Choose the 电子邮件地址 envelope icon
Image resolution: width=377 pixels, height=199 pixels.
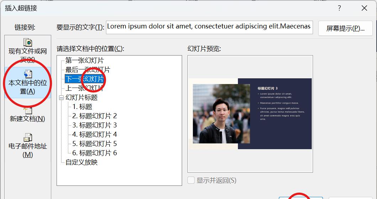click(x=28, y=137)
